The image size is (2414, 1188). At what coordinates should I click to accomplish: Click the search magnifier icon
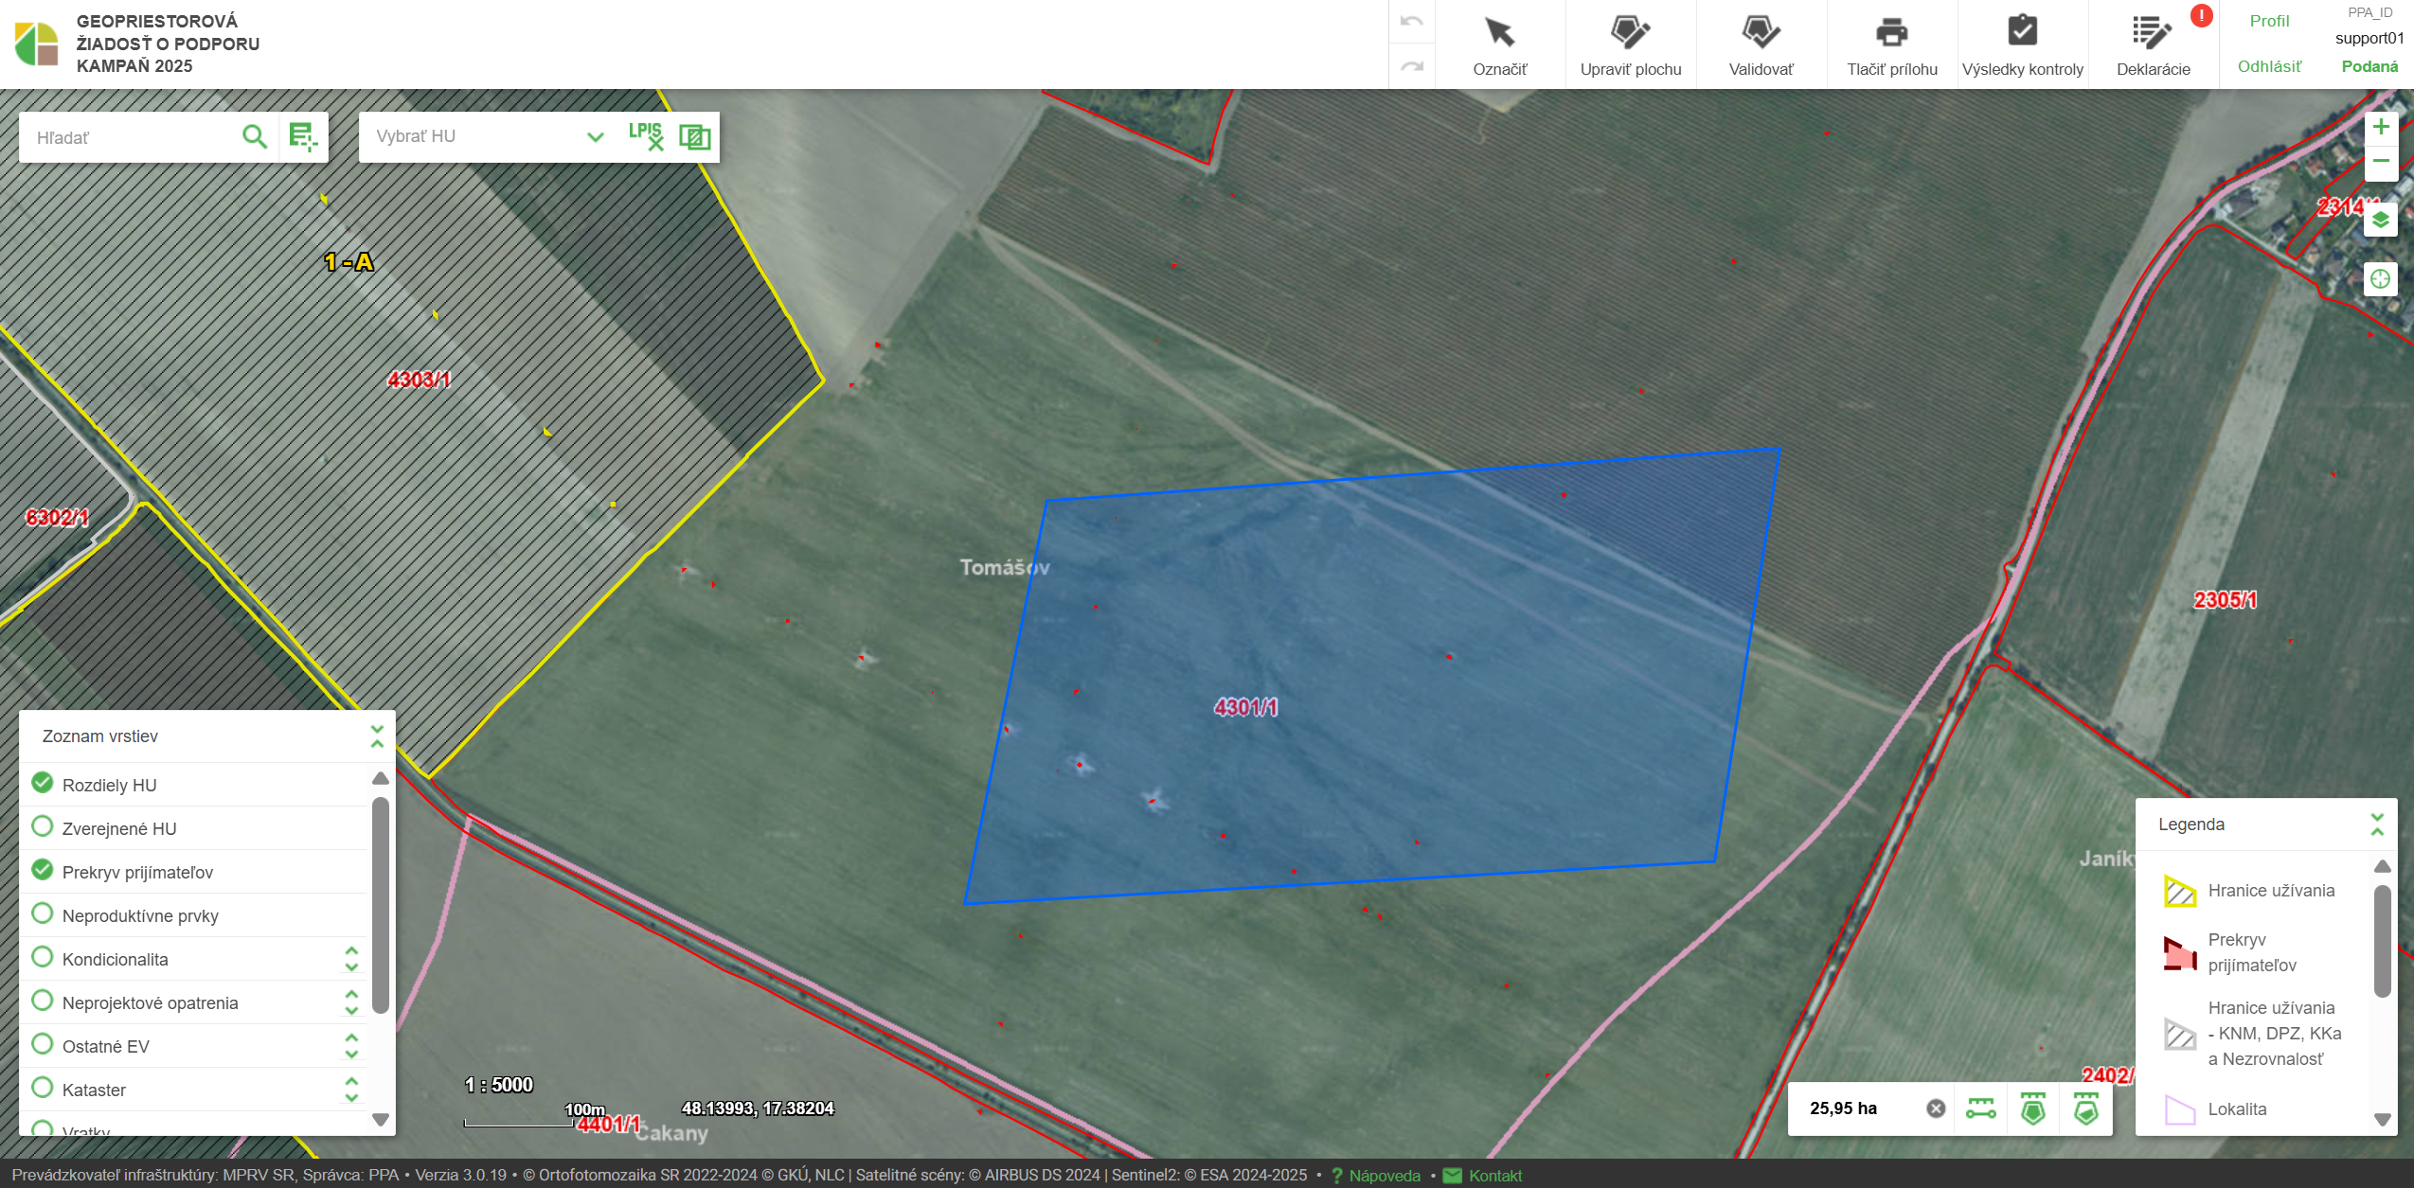(254, 137)
